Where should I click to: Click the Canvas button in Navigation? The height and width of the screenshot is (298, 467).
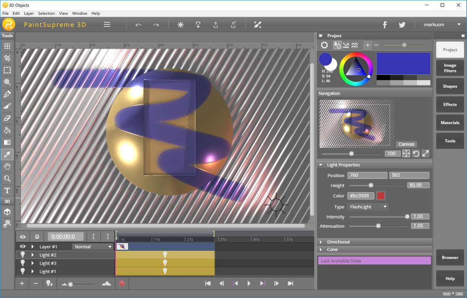(x=406, y=144)
